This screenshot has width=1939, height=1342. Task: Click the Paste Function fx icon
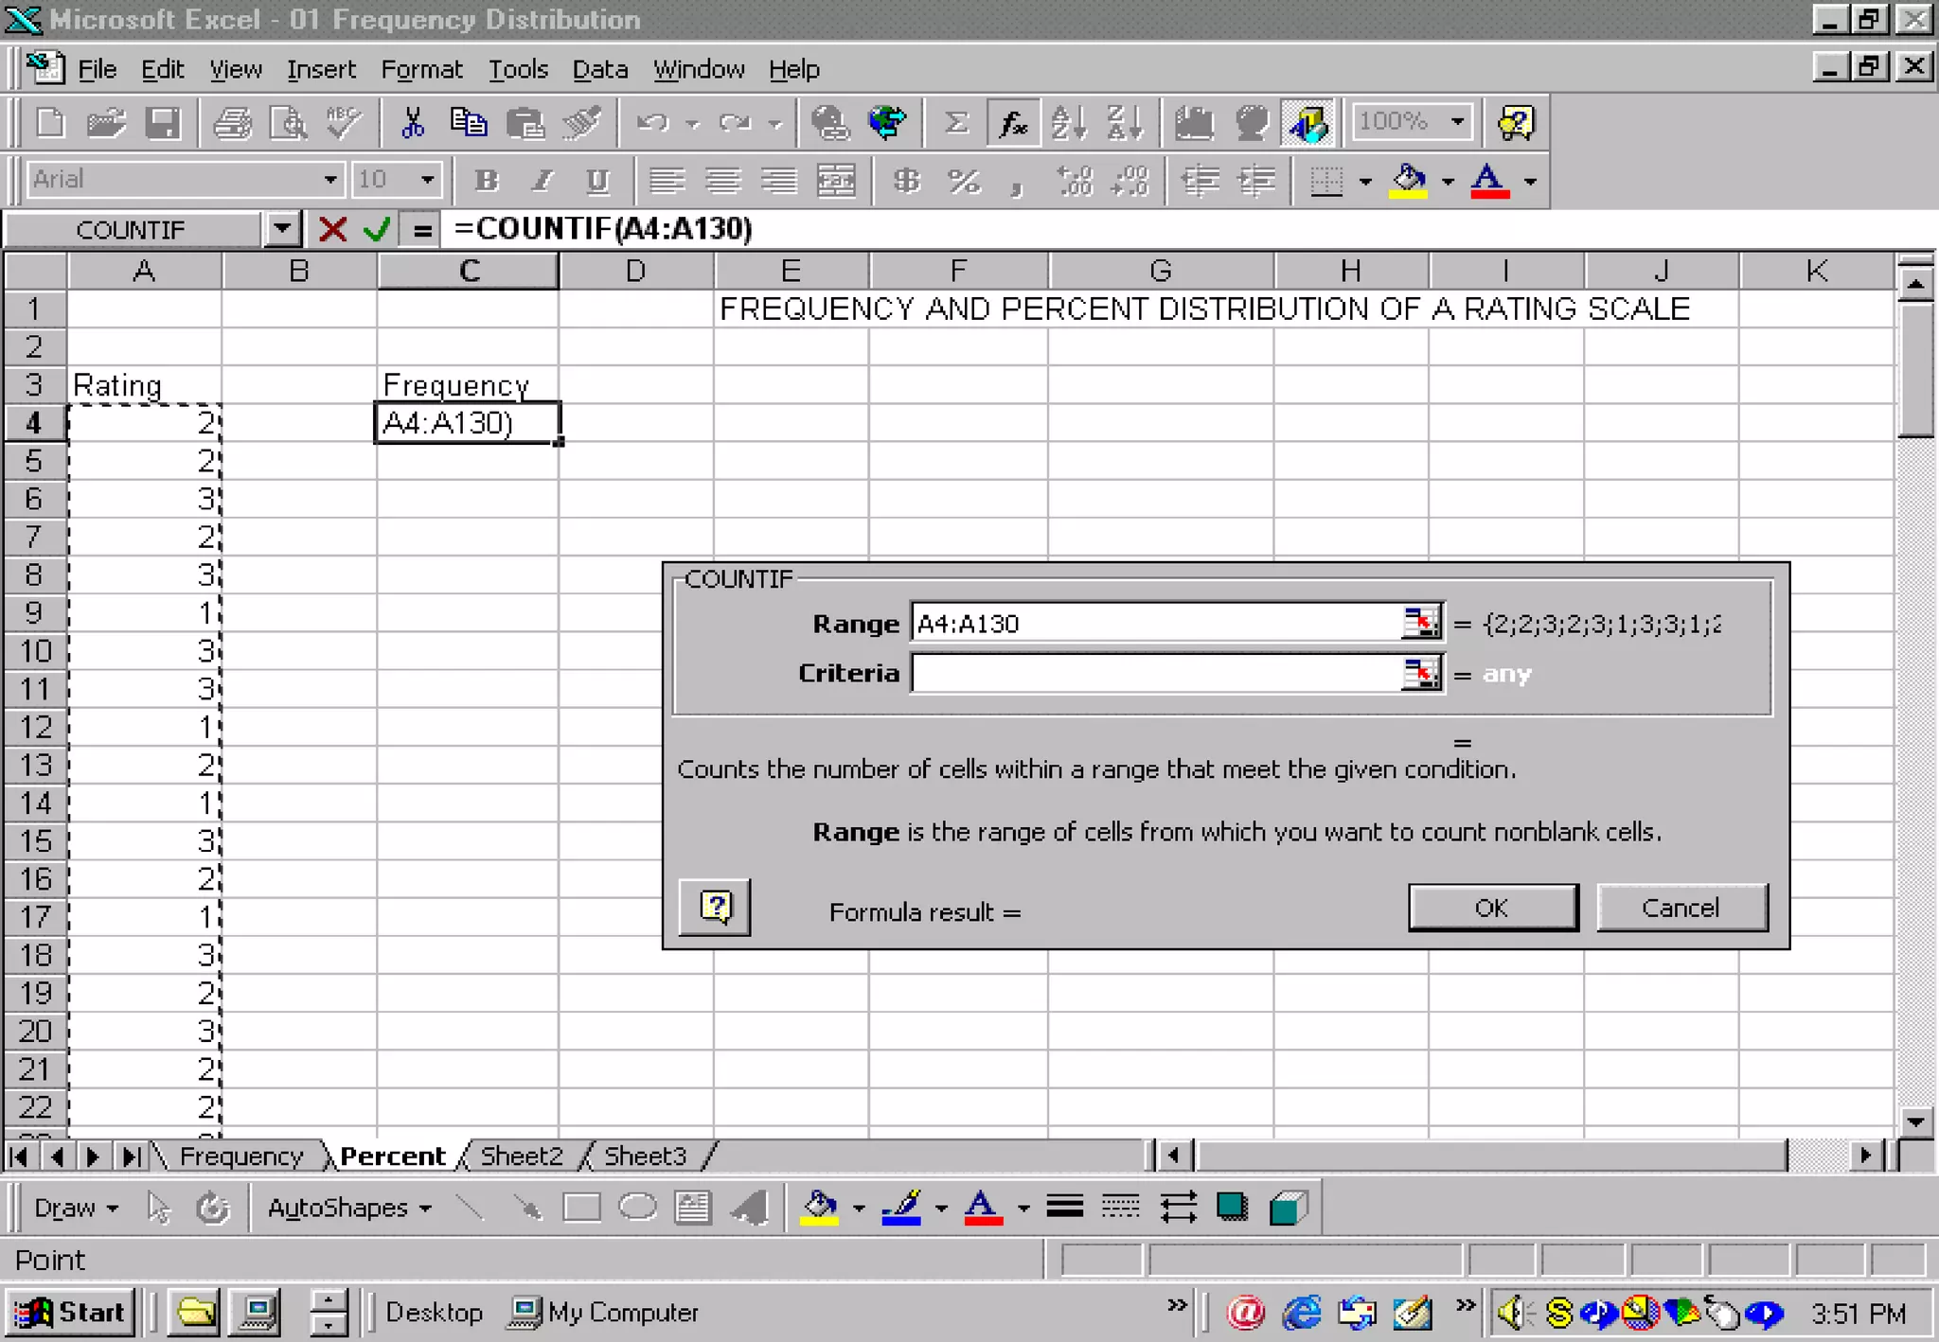pos(1012,123)
